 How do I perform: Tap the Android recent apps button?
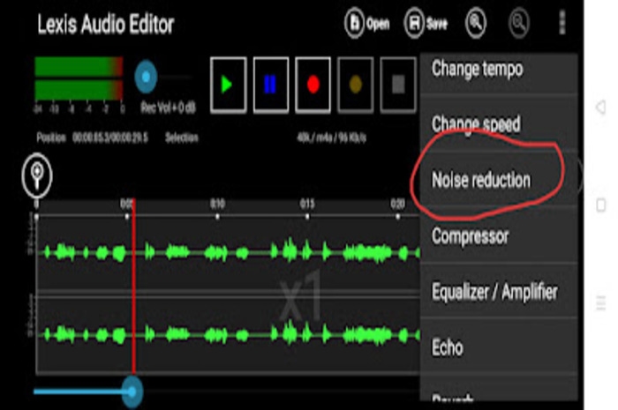(x=600, y=303)
